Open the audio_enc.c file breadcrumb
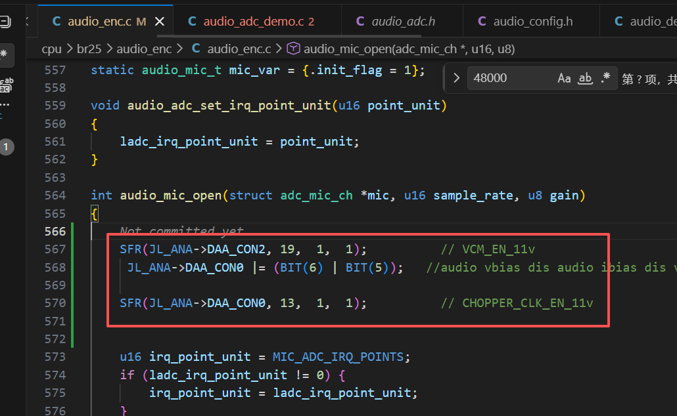This screenshot has height=416, width=677. coord(239,49)
